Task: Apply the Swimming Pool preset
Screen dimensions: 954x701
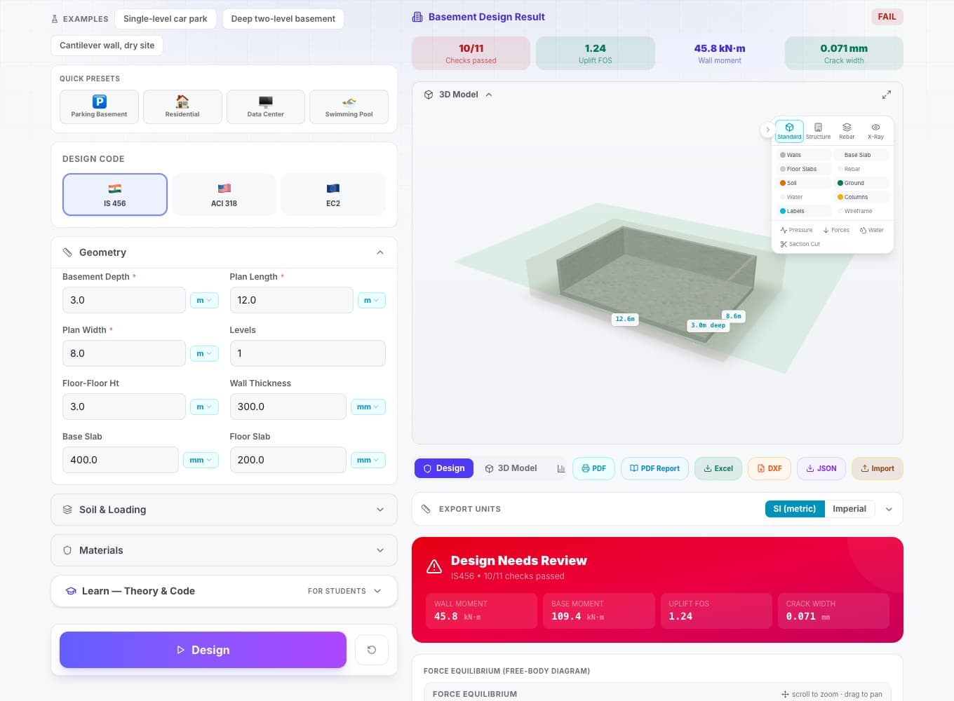Action: (349, 107)
